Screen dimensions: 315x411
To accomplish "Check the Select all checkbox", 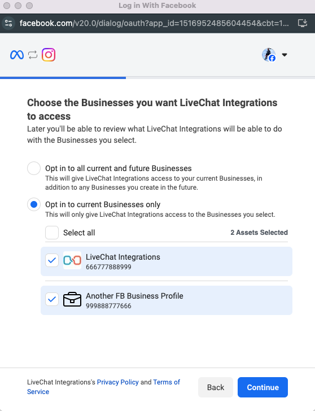I will [x=52, y=233].
